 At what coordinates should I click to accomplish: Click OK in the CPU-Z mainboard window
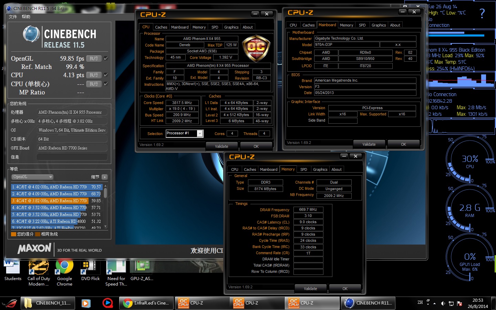click(403, 144)
